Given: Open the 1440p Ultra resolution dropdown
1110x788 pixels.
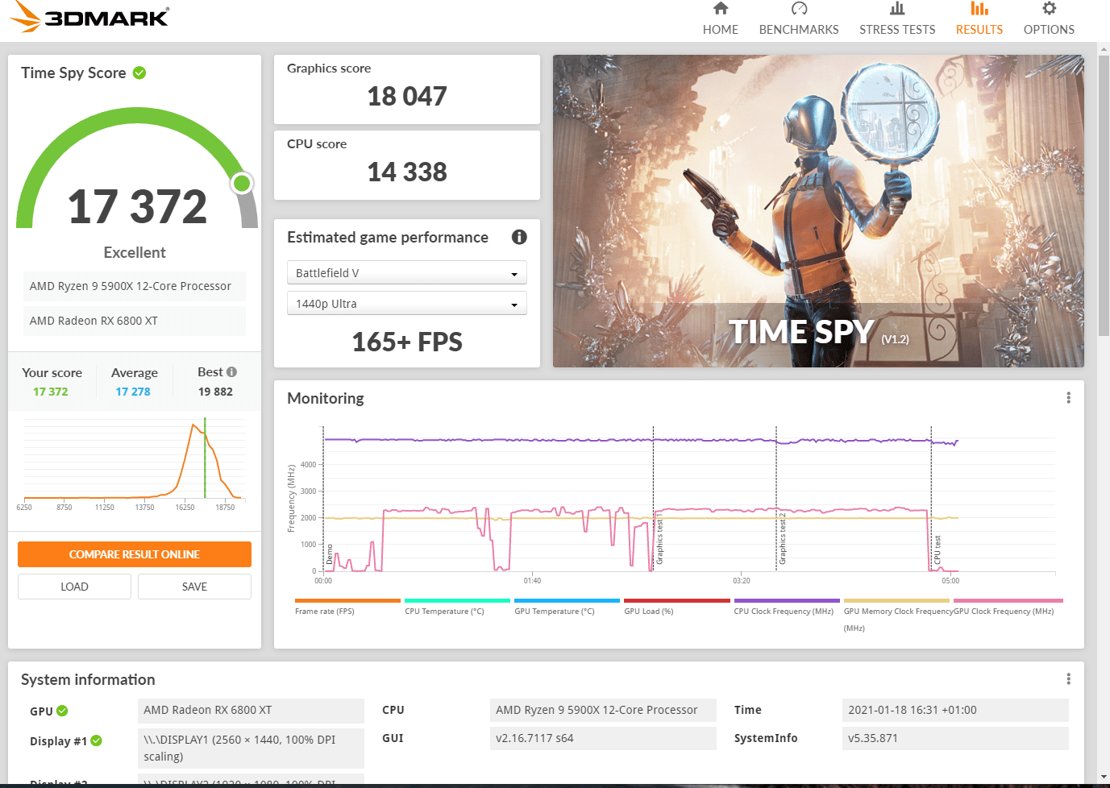Looking at the screenshot, I should (407, 303).
